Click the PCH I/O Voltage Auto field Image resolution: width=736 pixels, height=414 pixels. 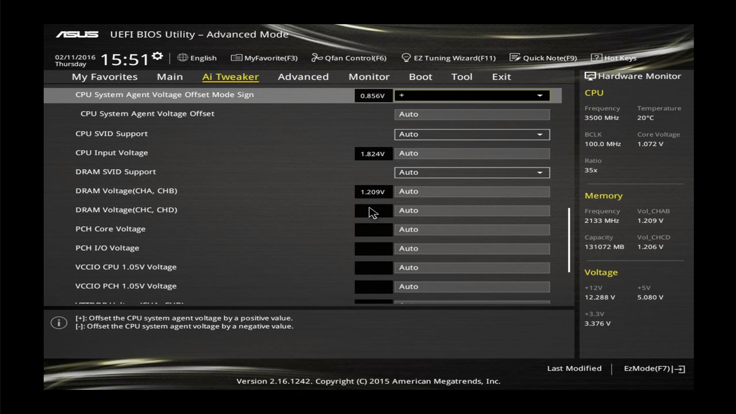tap(472, 248)
